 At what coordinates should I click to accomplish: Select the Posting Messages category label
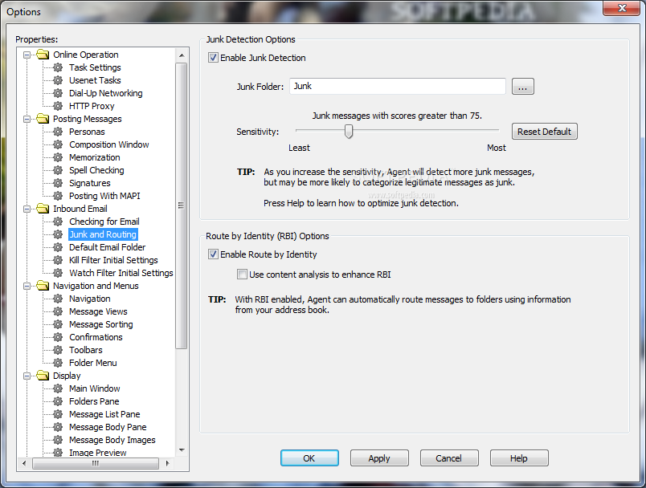(88, 119)
